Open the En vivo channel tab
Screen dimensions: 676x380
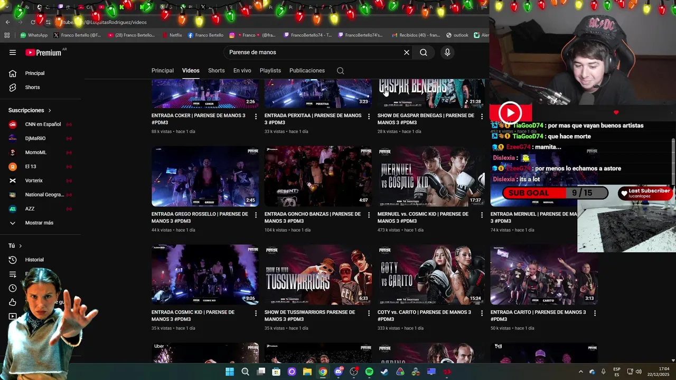point(242,71)
